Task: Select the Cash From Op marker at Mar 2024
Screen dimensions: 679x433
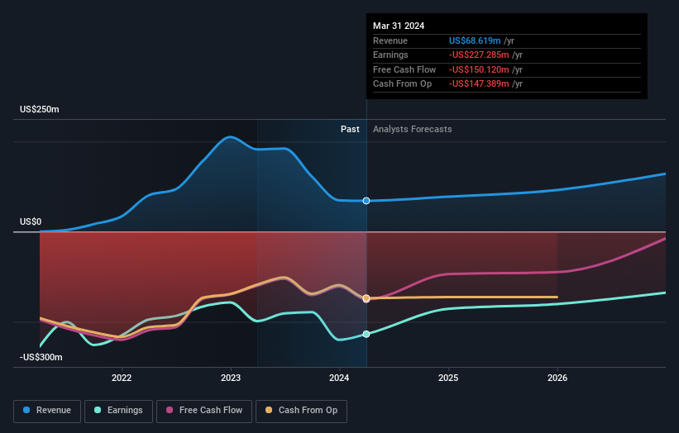Action: point(366,298)
